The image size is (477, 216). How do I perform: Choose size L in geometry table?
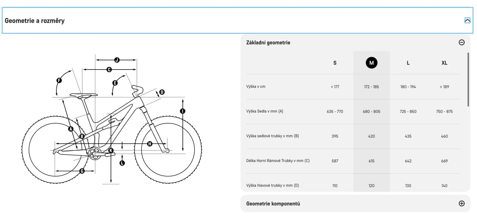pos(408,63)
